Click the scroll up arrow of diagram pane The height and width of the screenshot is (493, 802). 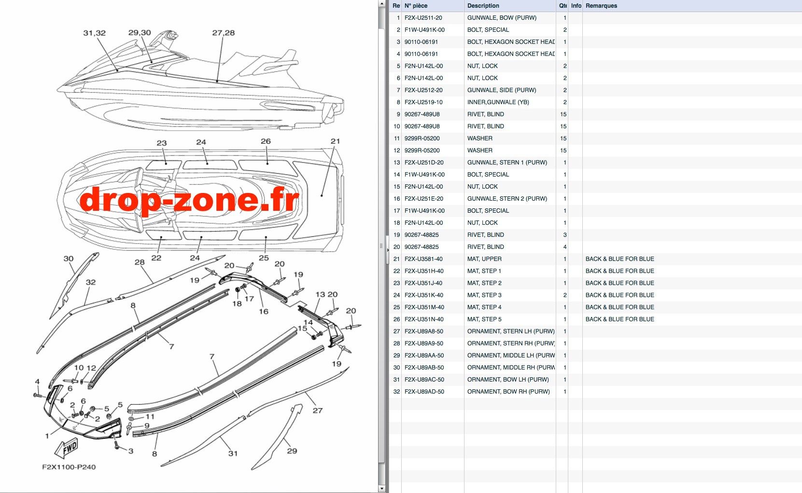pyautogui.click(x=381, y=4)
